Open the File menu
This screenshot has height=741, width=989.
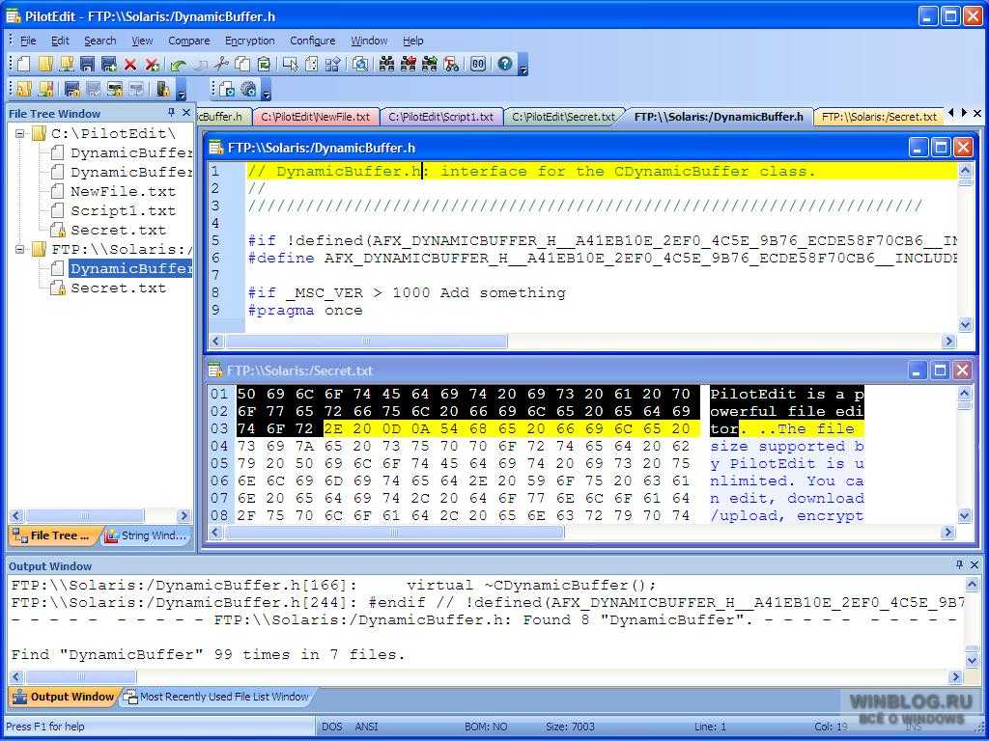click(x=28, y=41)
